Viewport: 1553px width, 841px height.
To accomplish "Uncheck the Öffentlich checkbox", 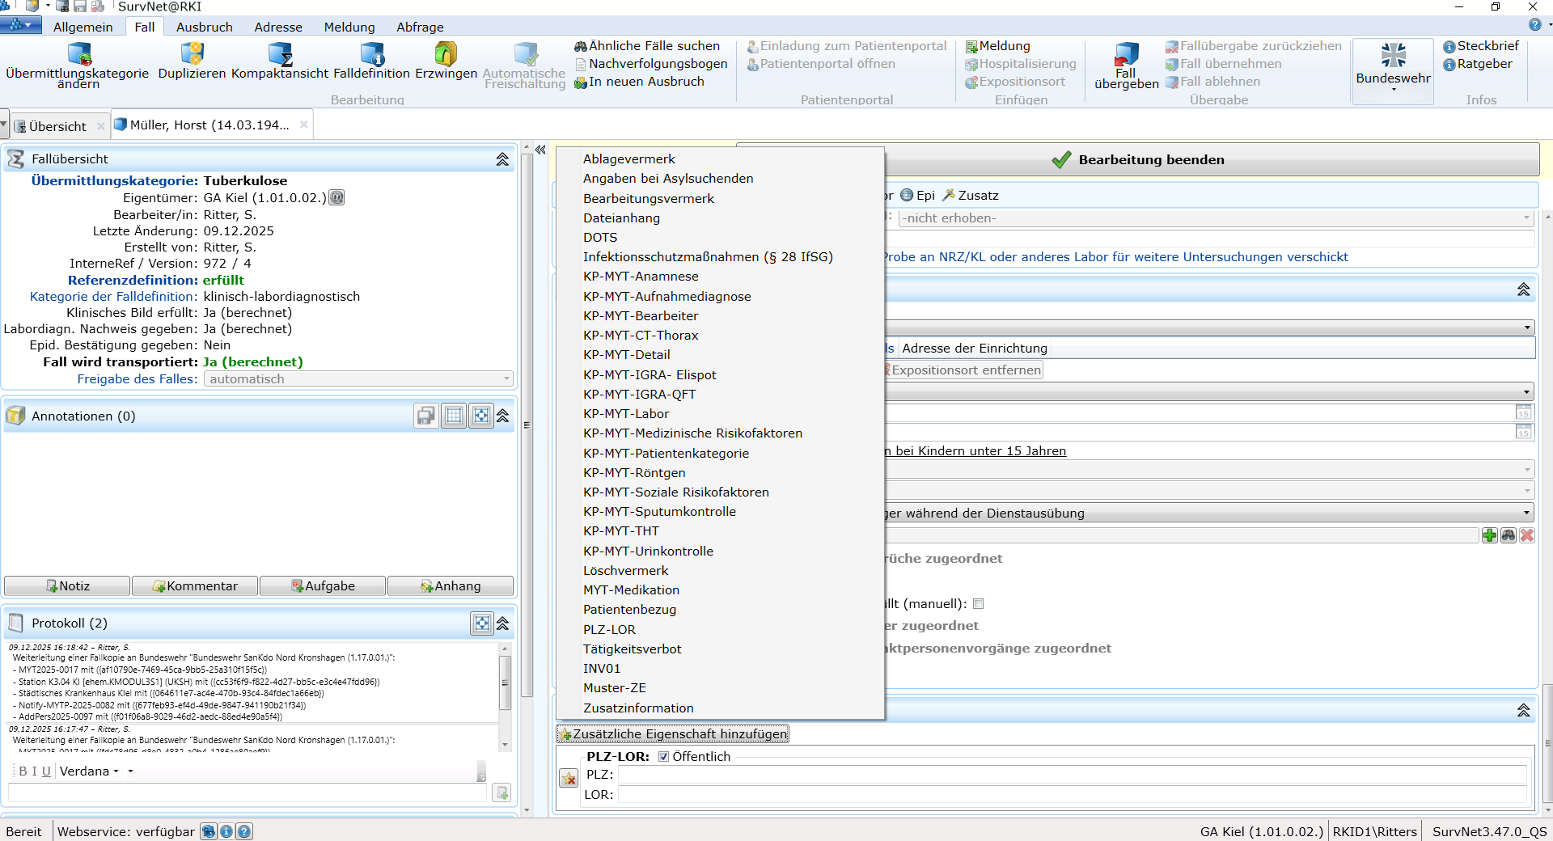I will point(663,757).
